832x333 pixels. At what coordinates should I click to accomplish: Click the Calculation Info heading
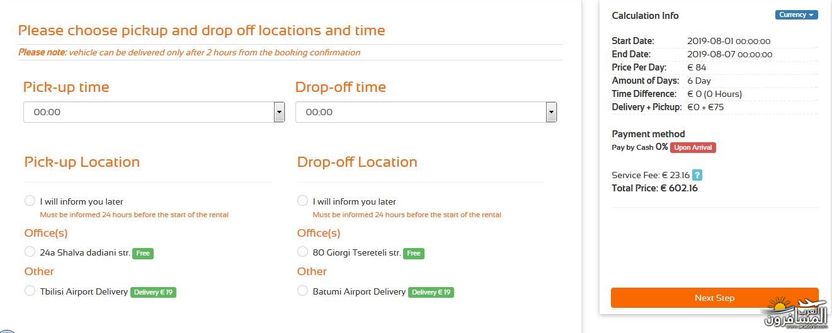646,16
